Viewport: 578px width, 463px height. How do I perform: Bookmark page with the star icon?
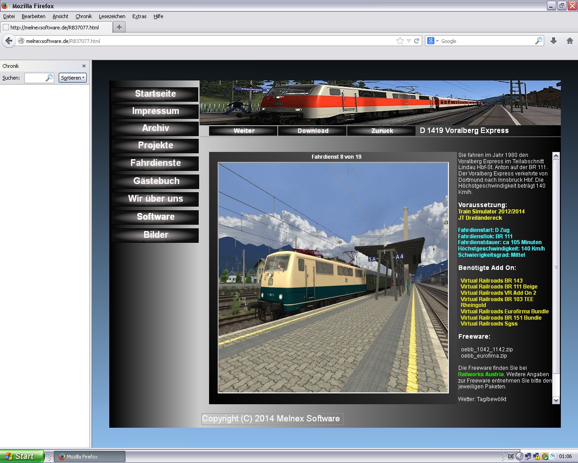[x=400, y=41]
